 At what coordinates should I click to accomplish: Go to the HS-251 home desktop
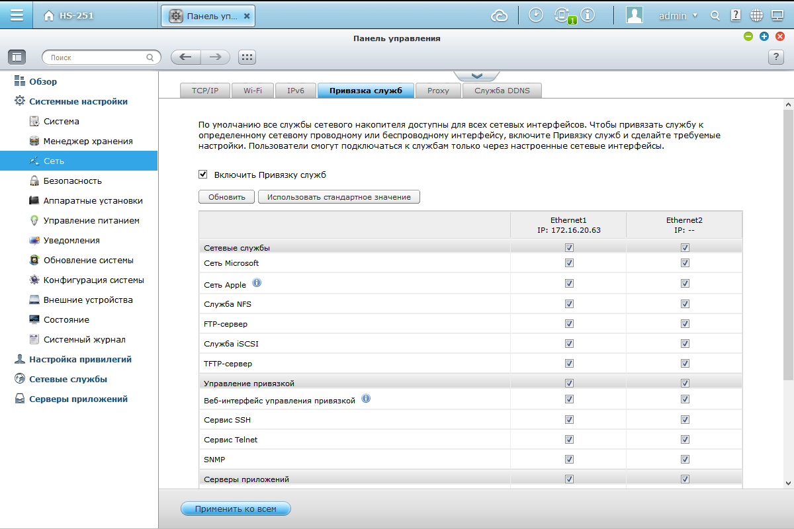pos(69,15)
